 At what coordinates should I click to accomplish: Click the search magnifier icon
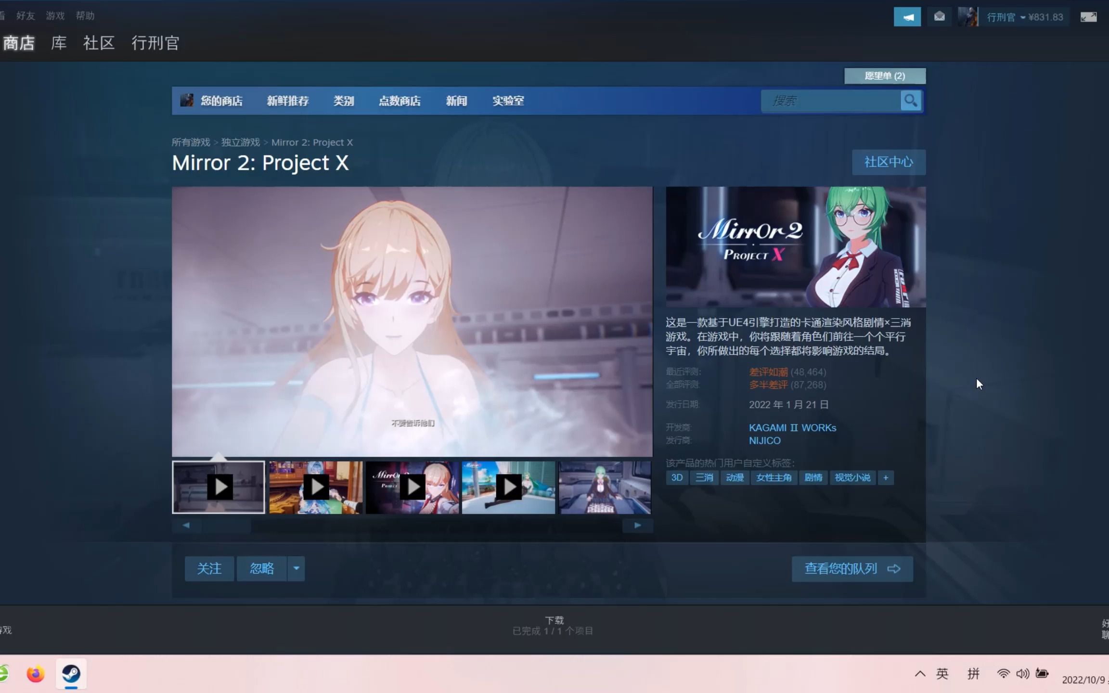coord(911,101)
